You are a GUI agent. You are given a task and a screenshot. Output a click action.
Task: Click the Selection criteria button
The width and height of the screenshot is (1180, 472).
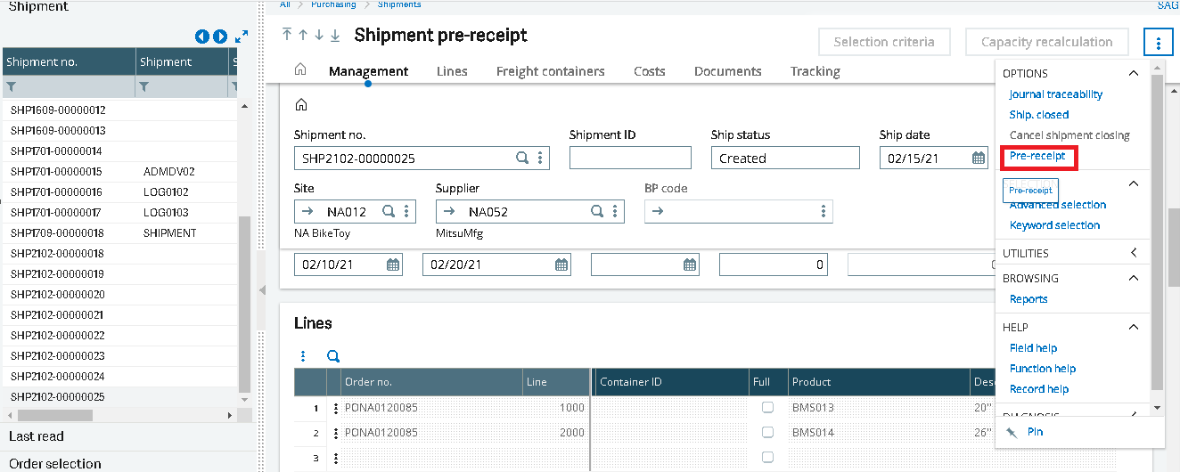[884, 42]
